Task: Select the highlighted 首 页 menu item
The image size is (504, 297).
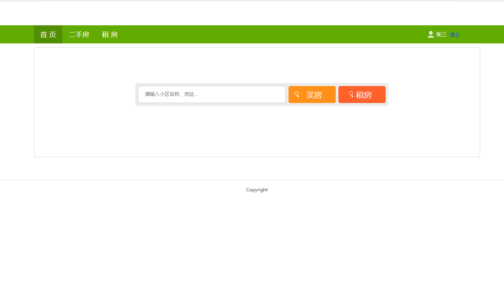Action: point(48,34)
